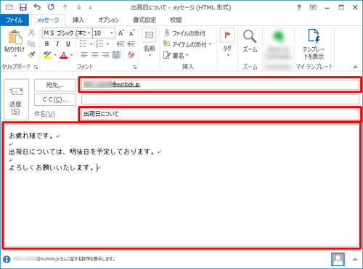Switch to the オプション tab
This screenshot has height=269, width=363.
pyautogui.click(x=108, y=20)
